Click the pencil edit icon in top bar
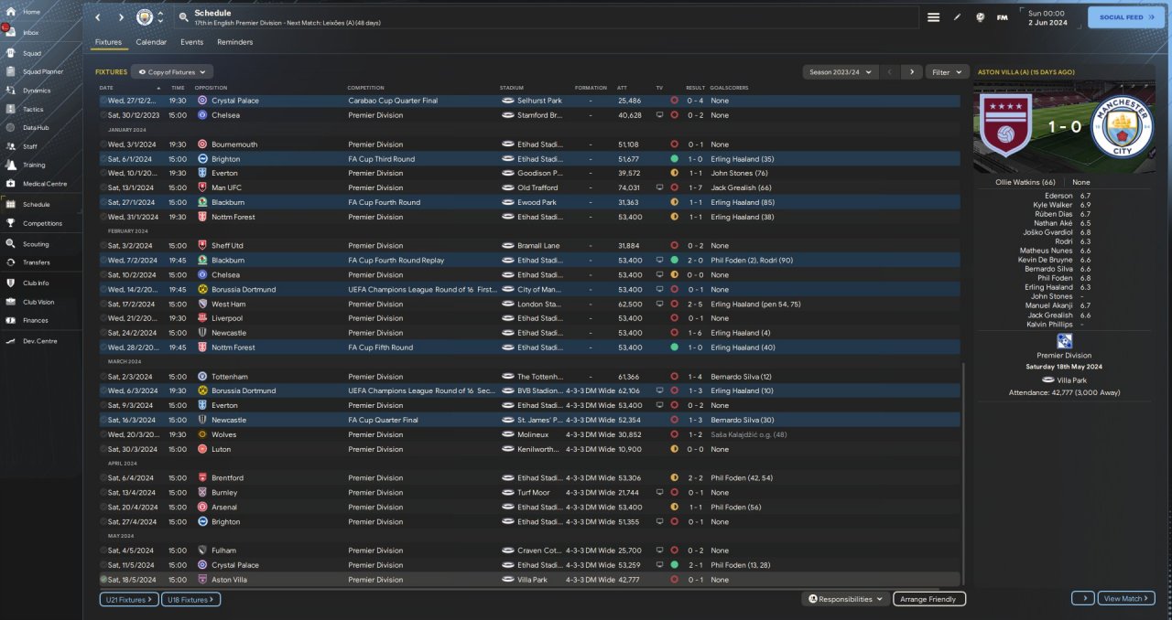This screenshot has width=1172, height=620. pyautogui.click(x=957, y=17)
